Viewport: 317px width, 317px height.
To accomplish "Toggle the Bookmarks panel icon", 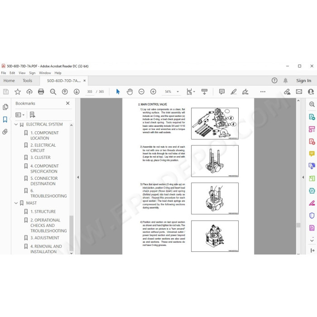I will tap(5, 120).
